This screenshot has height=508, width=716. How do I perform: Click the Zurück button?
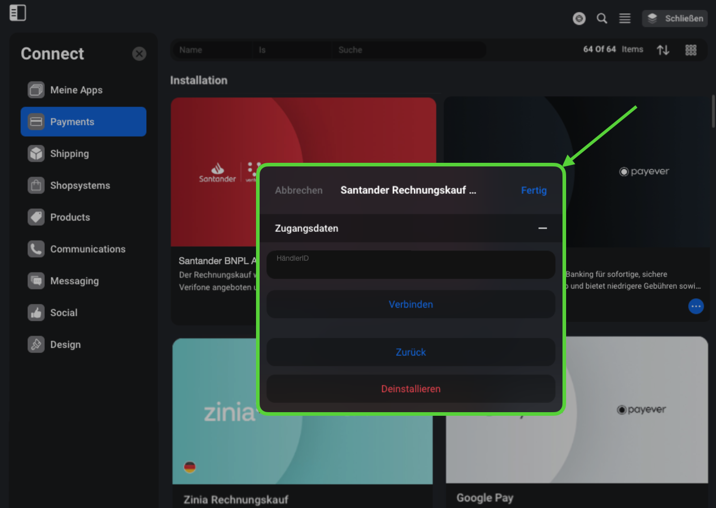[411, 352]
